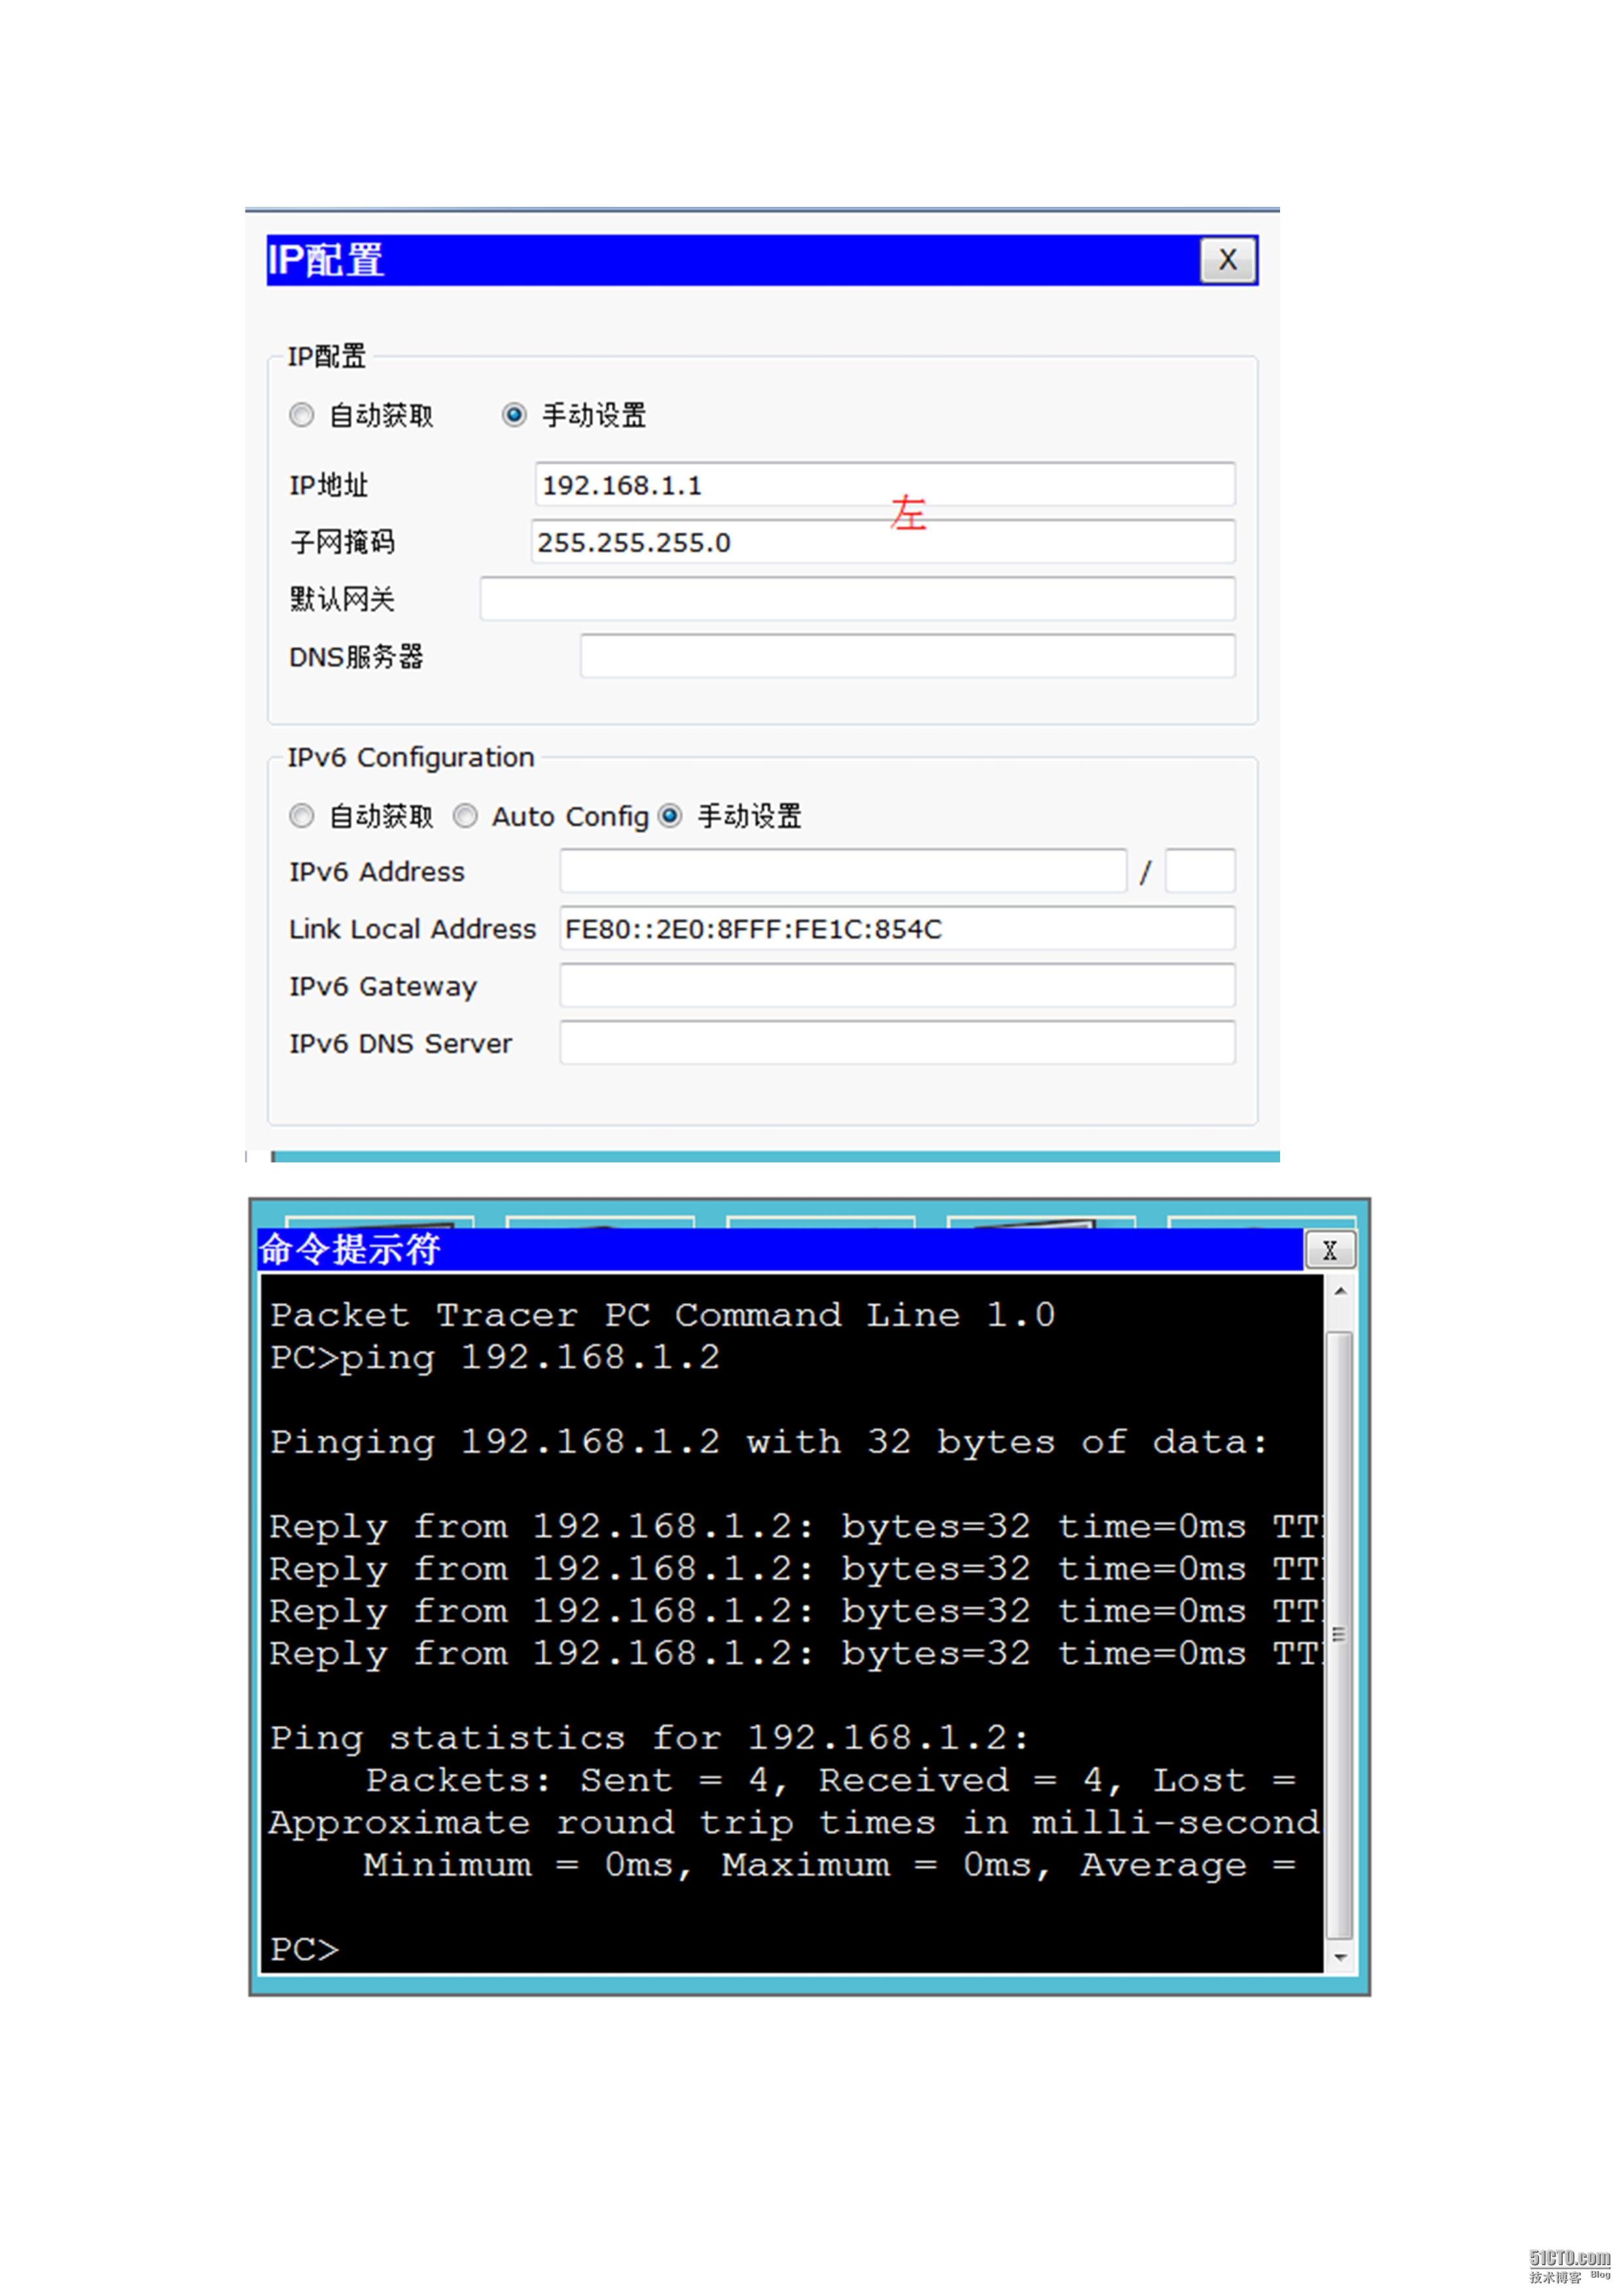Click the Link Local Address field
The width and height of the screenshot is (1623, 2296).
pos(898,929)
